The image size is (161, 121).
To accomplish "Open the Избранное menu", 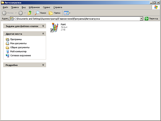I will [x=34, y=7].
